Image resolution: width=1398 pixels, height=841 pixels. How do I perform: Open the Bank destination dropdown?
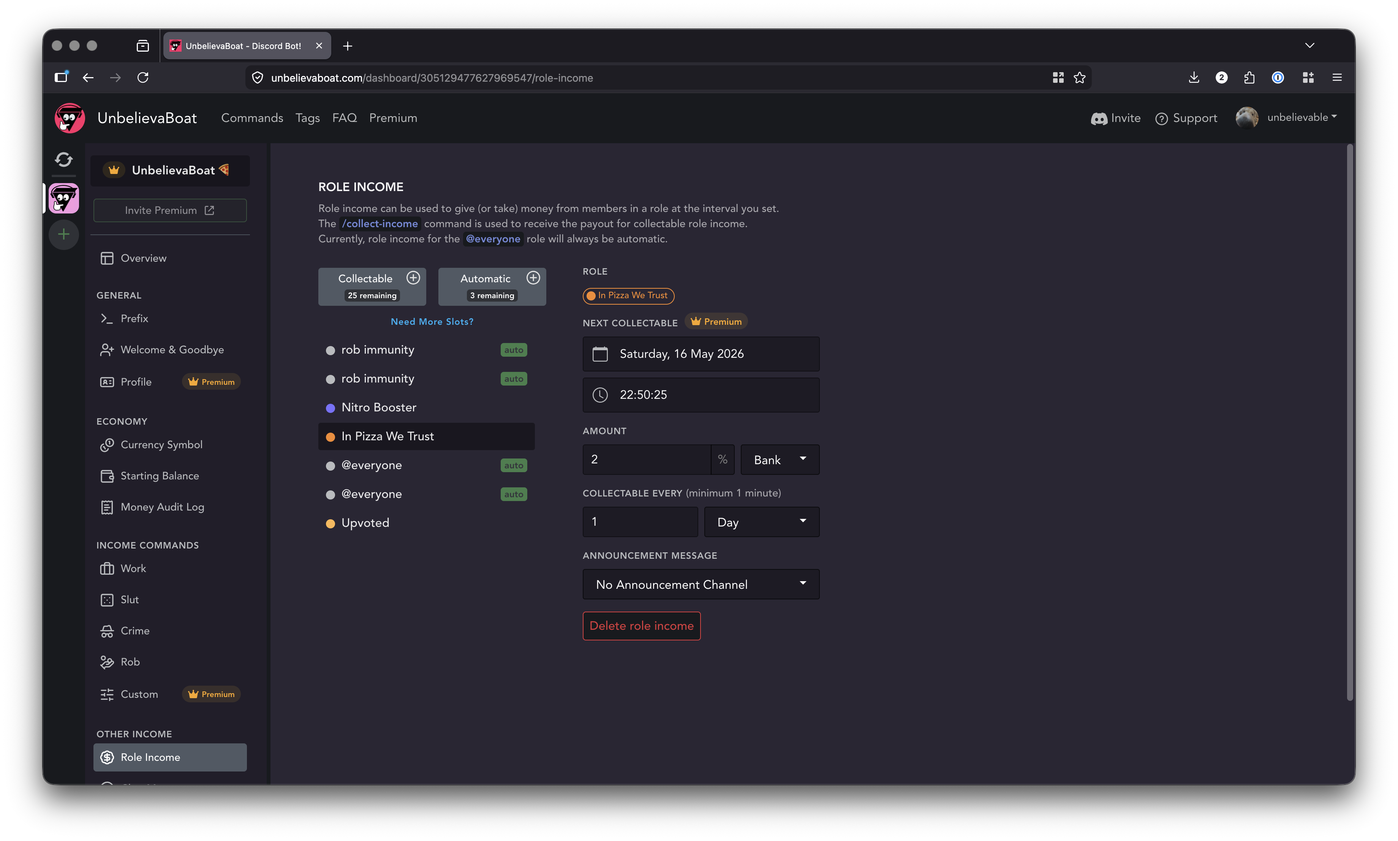780,460
